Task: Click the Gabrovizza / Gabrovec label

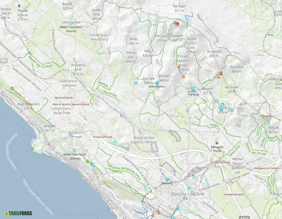Action: [69, 83]
